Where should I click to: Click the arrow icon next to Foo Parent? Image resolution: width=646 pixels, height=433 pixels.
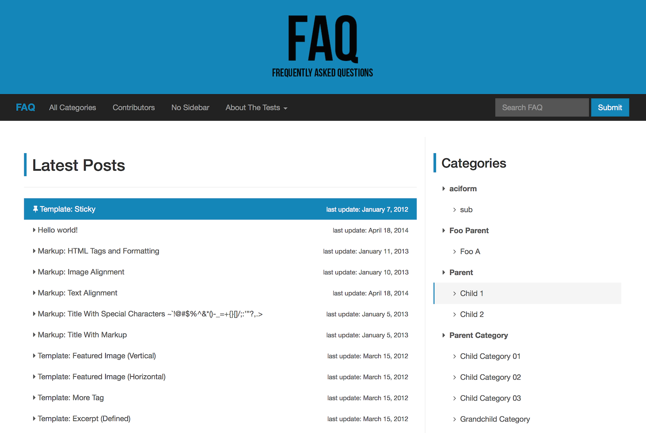[444, 231]
